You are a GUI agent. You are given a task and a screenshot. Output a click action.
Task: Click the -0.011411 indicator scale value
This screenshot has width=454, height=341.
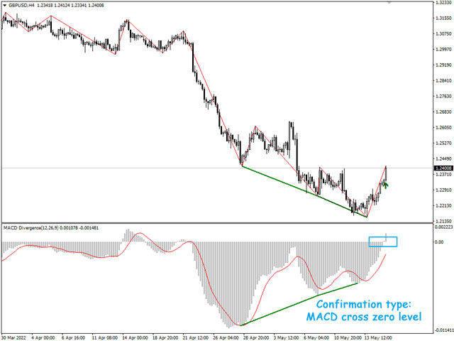443,330
